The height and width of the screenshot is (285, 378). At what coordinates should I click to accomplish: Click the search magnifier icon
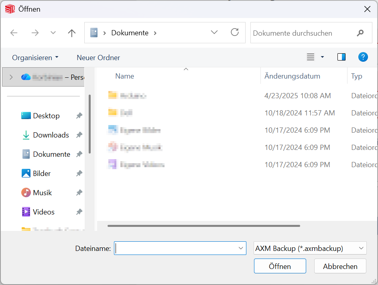[360, 33]
